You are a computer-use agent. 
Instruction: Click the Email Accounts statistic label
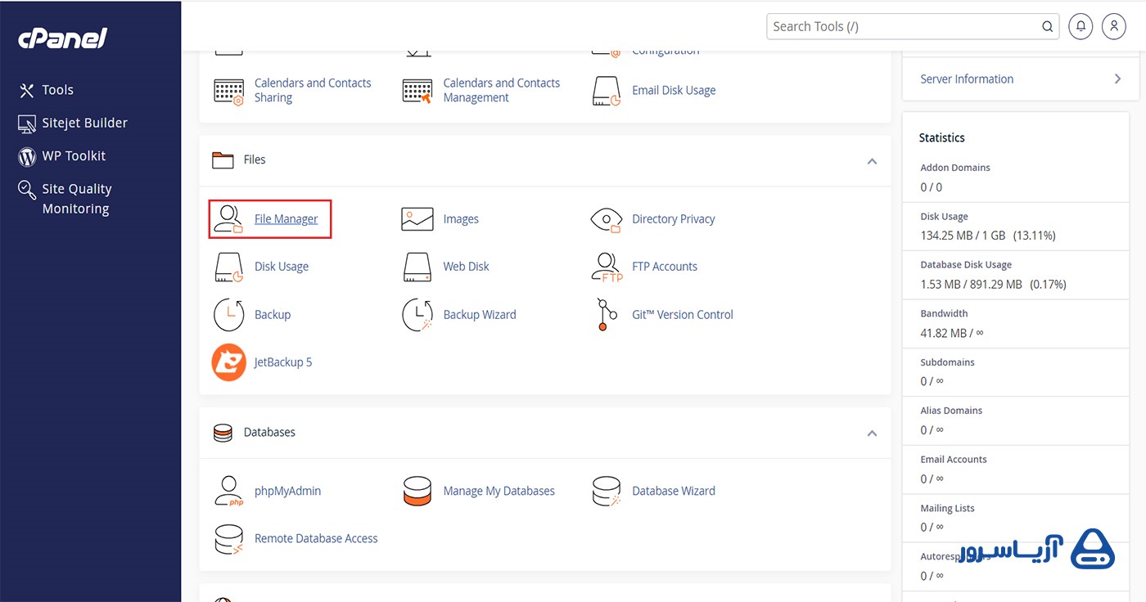point(954,460)
